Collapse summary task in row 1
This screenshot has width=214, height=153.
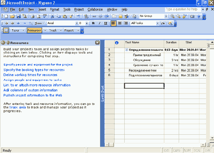127,50
